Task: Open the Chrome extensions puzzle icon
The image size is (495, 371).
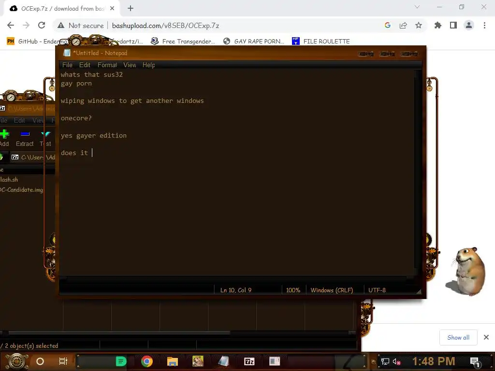Action: [x=438, y=25]
